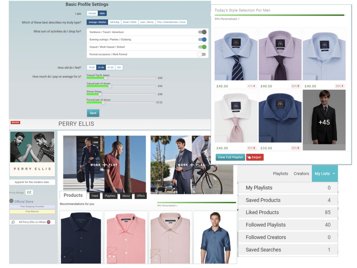Choose Plus / Extended Size / Curve body type

coord(171,22)
